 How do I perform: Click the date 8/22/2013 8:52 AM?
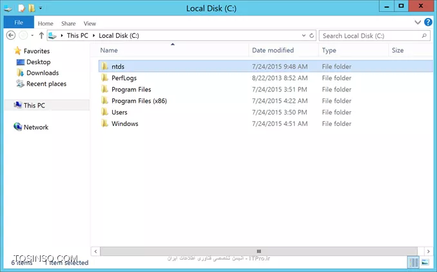coord(280,78)
